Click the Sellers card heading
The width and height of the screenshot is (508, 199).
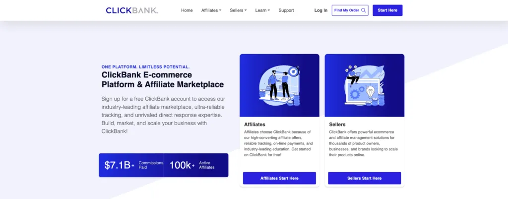pyautogui.click(x=337, y=124)
